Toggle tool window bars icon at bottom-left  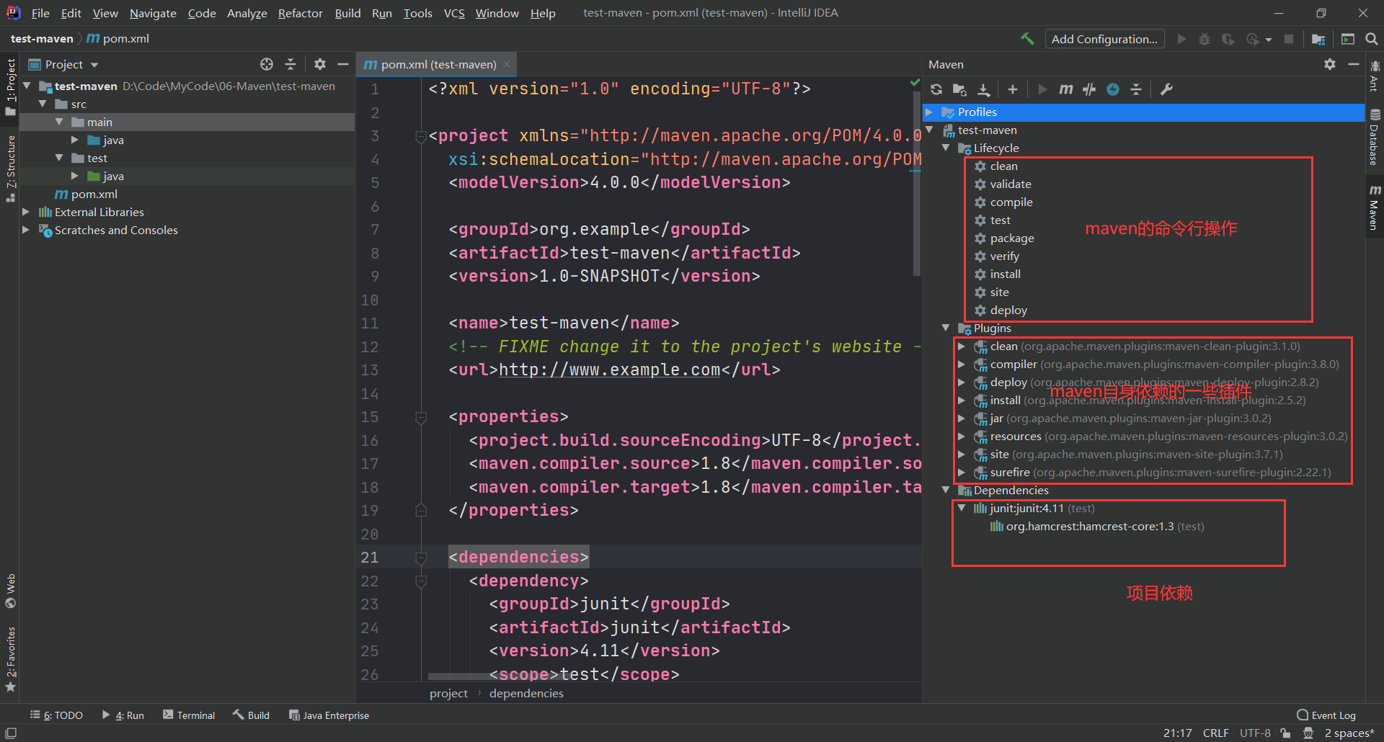click(11, 733)
